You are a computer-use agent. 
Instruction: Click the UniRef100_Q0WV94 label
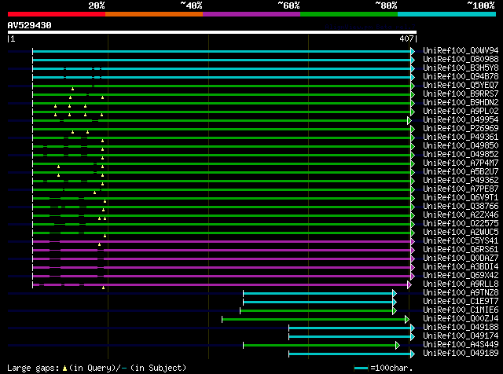click(461, 51)
